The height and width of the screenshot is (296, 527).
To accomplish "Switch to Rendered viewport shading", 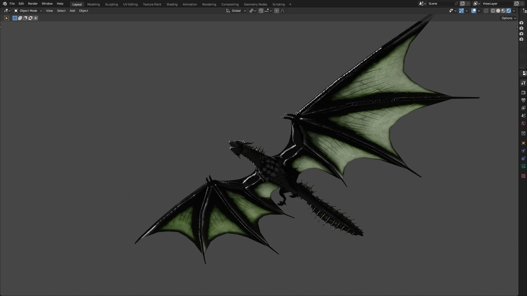I will [x=509, y=11].
